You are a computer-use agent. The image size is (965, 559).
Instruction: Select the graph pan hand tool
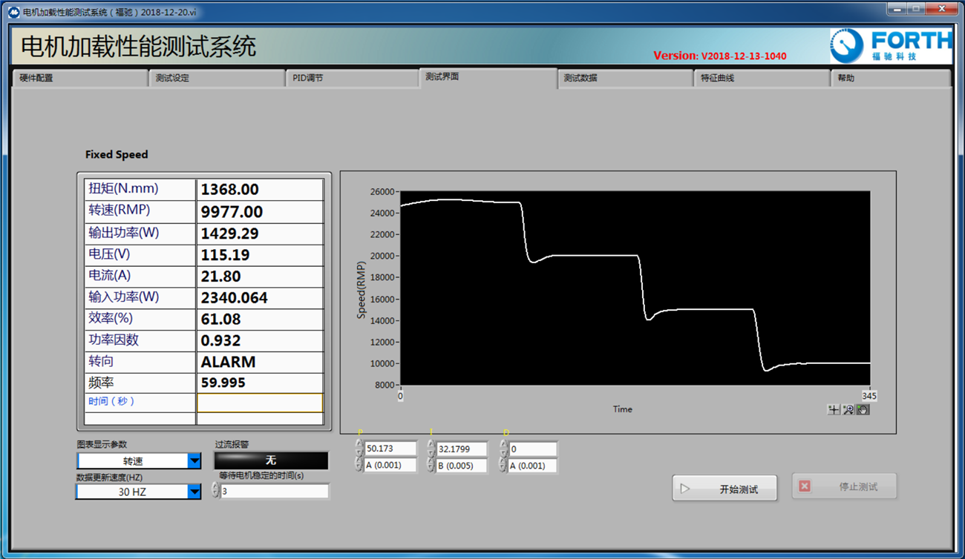(x=863, y=409)
